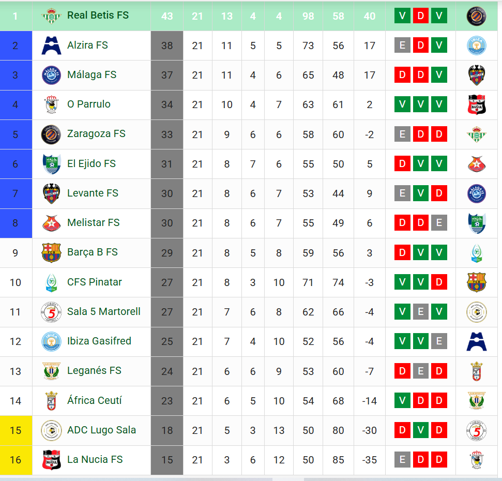The height and width of the screenshot is (481, 502).
Task: Click next-opponent crest in O Parrulo row
Action: click(476, 104)
